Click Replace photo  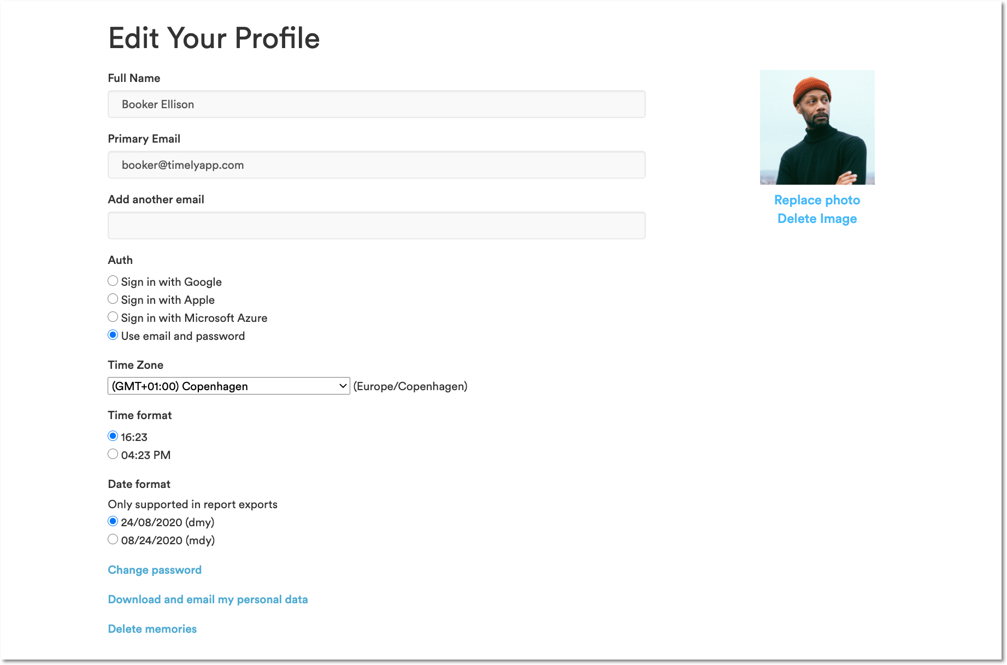(x=816, y=200)
